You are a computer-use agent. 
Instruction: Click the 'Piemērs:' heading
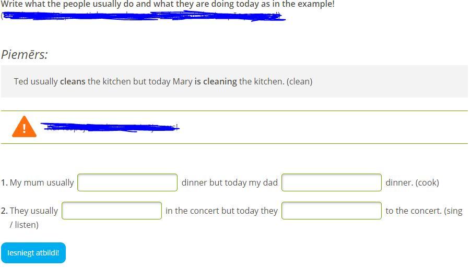pyautogui.click(x=25, y=55)
